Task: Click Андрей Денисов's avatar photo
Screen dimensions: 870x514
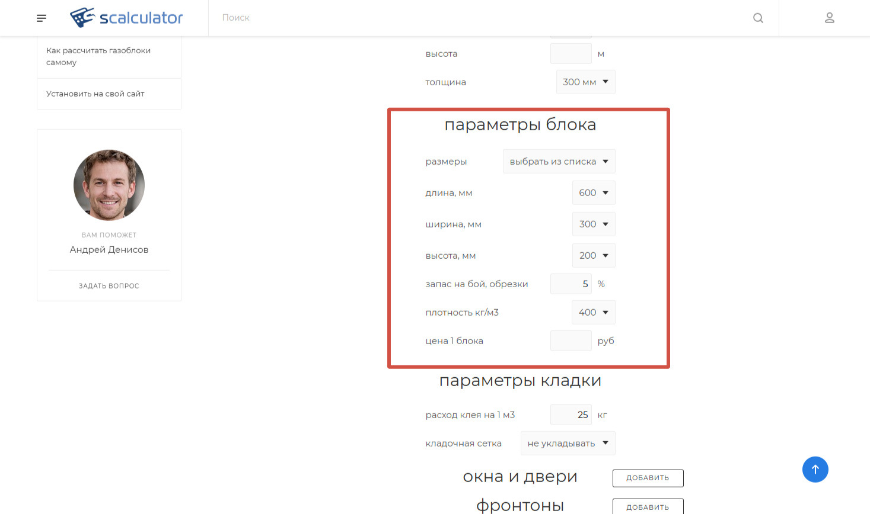Action: coord(109,185)
